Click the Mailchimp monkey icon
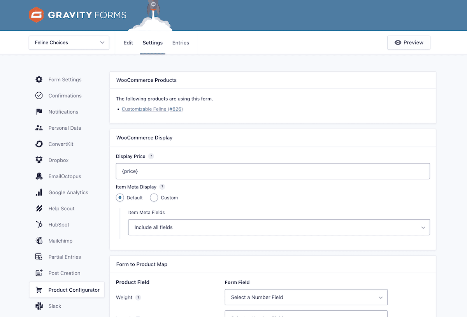Image resolution: width=467 pixels, height=317 pixels. [x=39, y=241]
